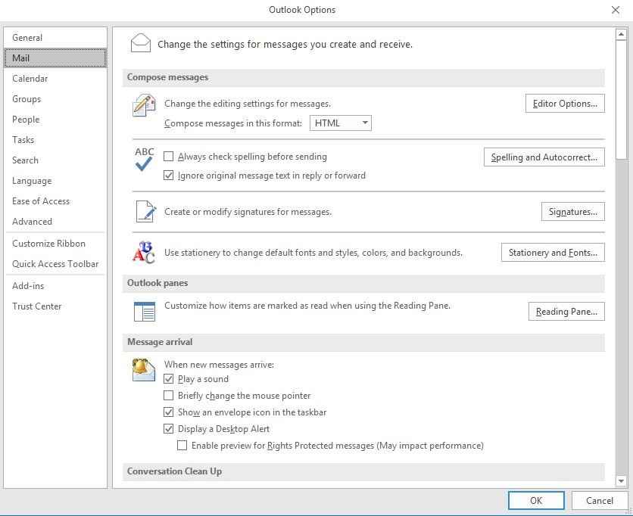The height and width of the screenshot is (516, 633).
Task: Open Editor Options dialog
Action: click(565, 104)
